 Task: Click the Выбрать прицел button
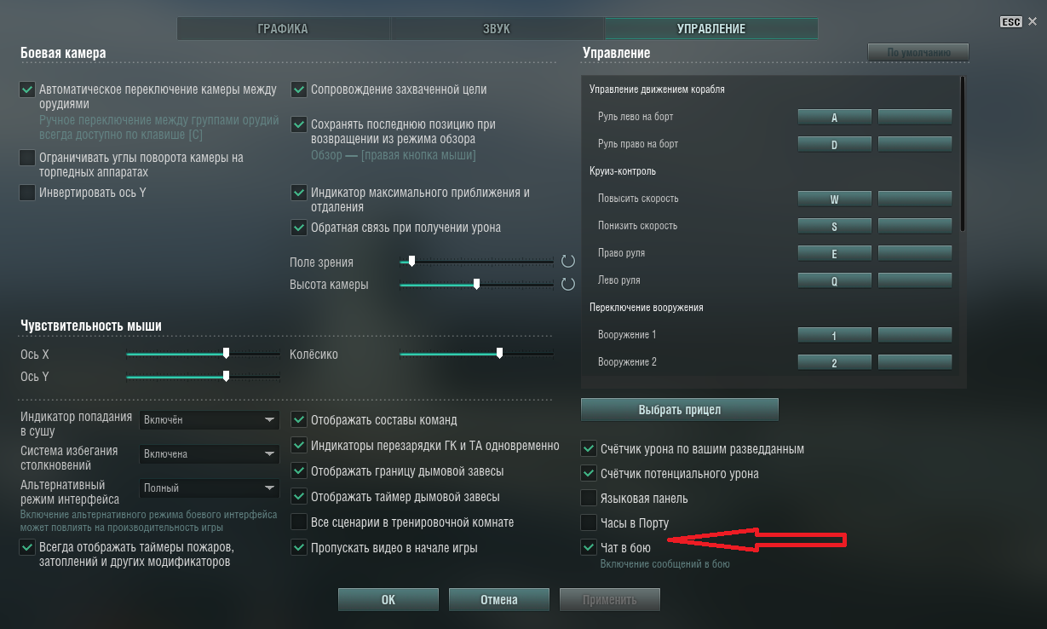(x=680, y=410)
